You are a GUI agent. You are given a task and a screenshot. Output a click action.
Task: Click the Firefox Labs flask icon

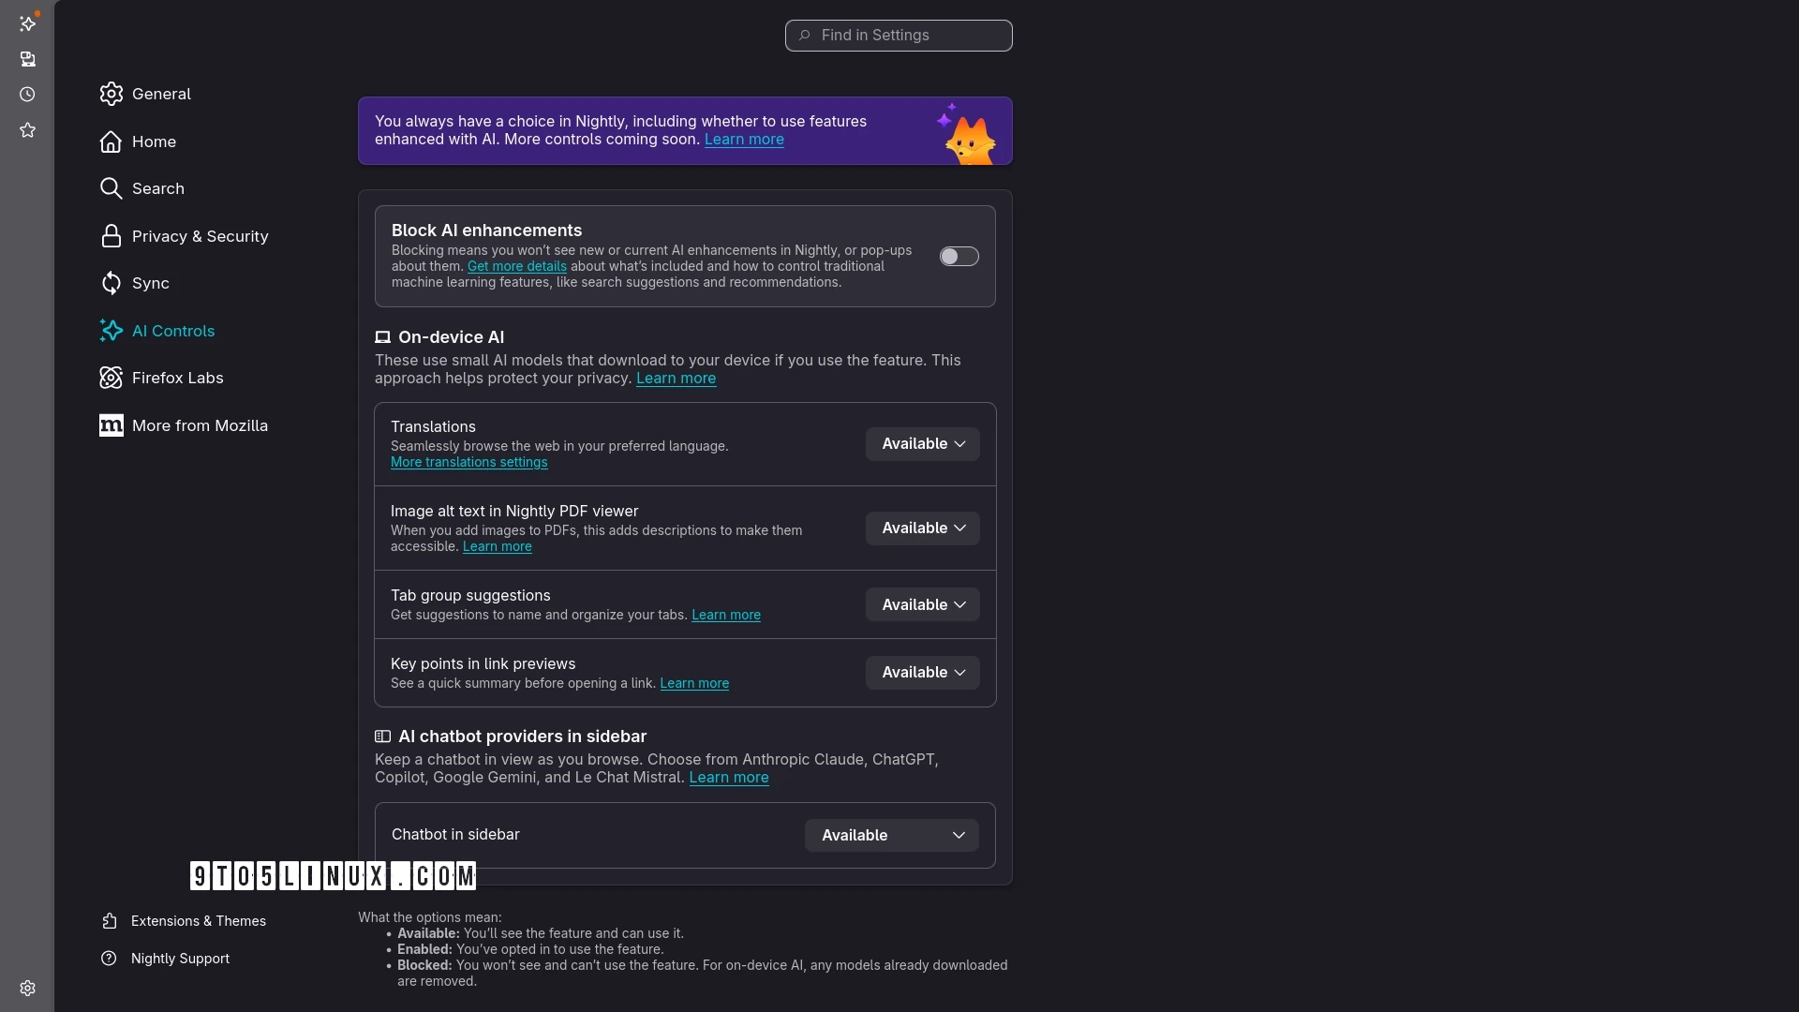coord(111,378)
